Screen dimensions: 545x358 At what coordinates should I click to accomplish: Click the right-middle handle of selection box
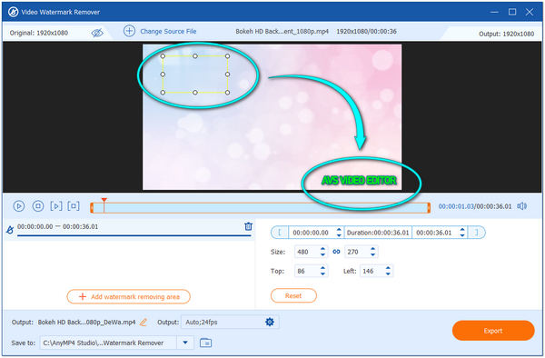pos(227,74)
